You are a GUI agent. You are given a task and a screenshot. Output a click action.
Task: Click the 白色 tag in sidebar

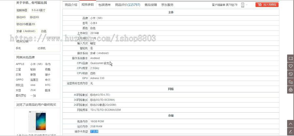coord(44,31)
